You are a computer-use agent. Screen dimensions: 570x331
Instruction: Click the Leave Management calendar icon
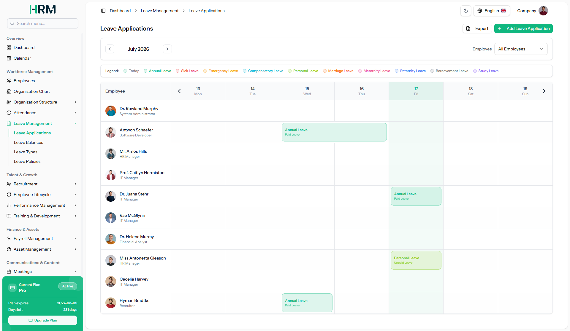(x=9, y=123)
